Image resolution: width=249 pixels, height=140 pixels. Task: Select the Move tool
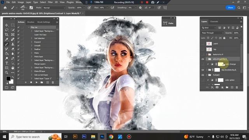7,25
